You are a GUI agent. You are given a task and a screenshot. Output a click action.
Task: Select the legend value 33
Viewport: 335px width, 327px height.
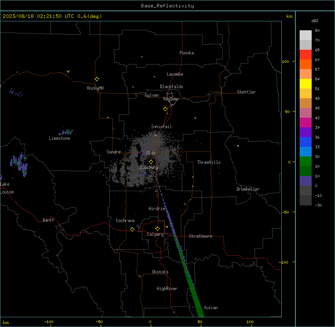point(317,147)
